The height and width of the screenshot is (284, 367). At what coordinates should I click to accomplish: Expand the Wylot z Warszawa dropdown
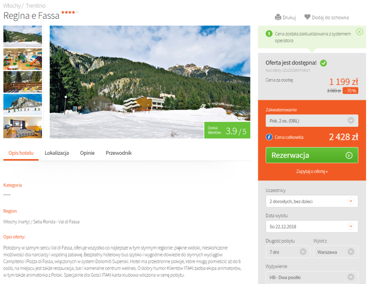point(336,252)
